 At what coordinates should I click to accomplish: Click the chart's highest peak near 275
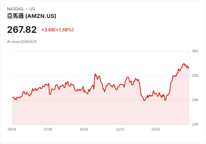(x=184, y=63)
